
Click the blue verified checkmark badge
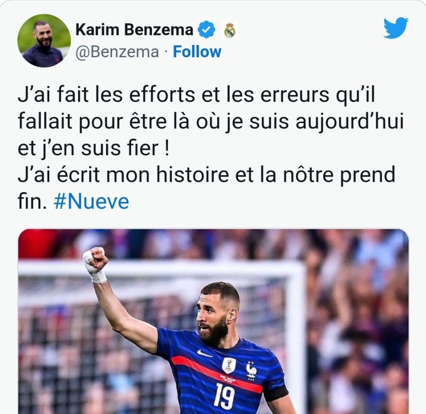(x=206, y=29)
